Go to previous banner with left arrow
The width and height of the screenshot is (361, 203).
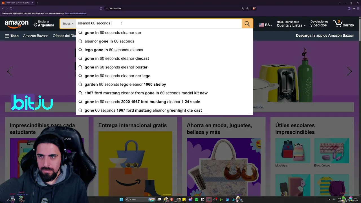pyautogui.click(x=10, y=71)
